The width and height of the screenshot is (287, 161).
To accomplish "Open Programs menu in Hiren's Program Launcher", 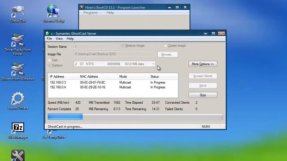I will pyautogui.click(x=91, y=13).
